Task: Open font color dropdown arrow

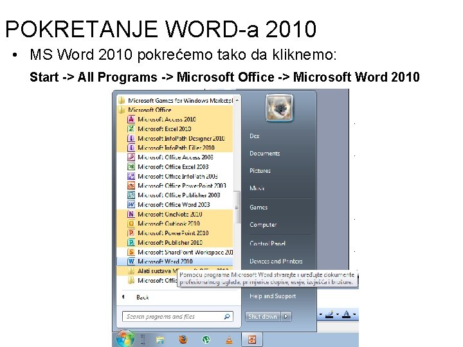Action: point(354,314)
